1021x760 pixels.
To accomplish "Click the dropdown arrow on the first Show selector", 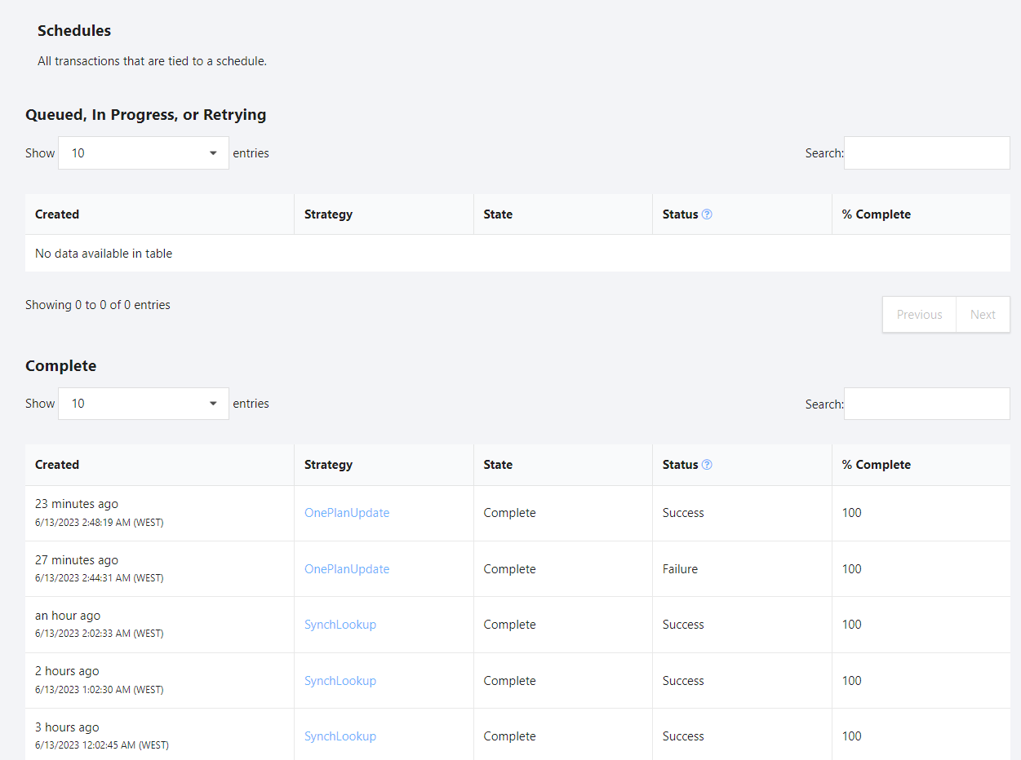I will (x=213, y=152).
